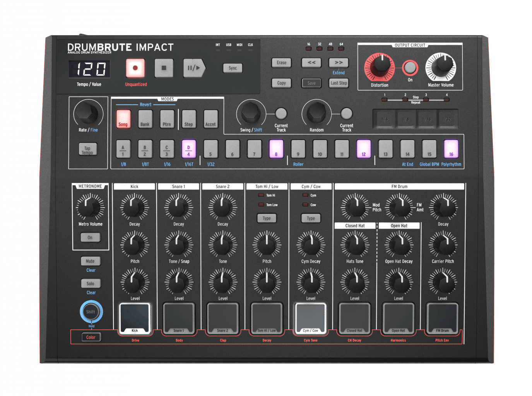
Task: Click the Solo button
Action: [90, 283]
